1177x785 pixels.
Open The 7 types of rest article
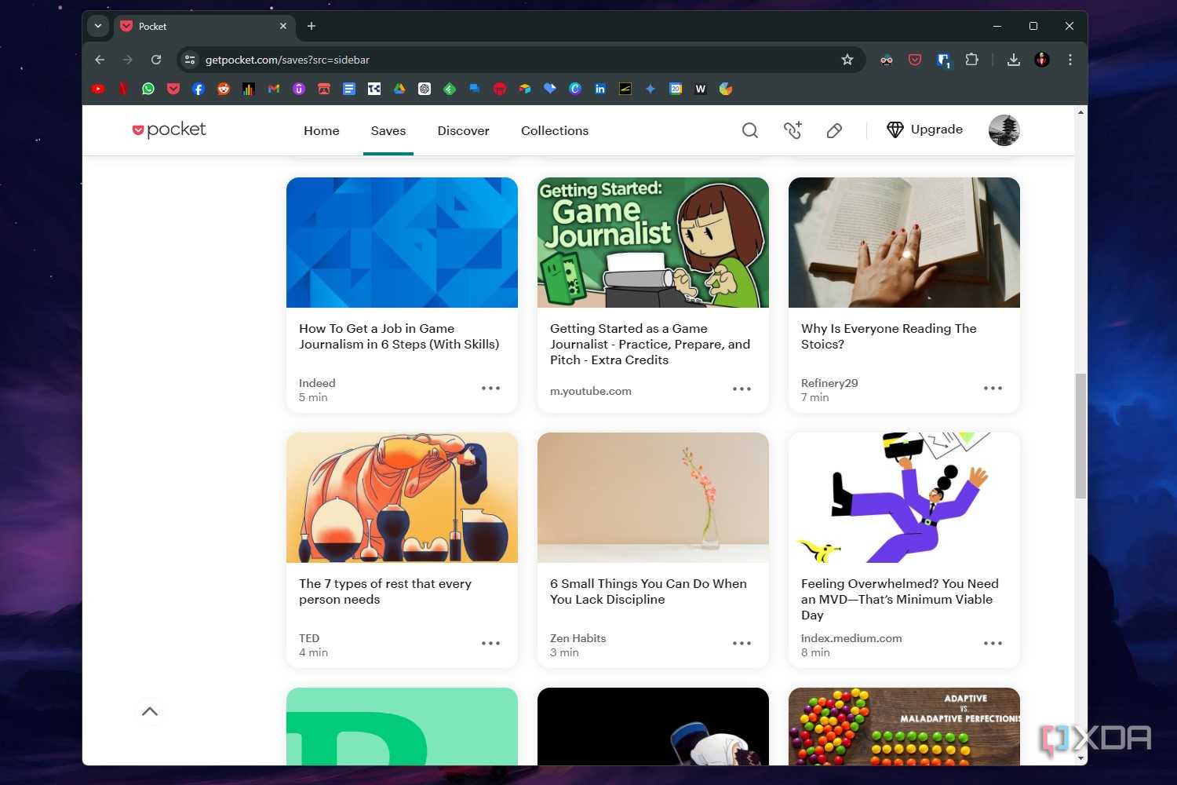tap(385, 591)
